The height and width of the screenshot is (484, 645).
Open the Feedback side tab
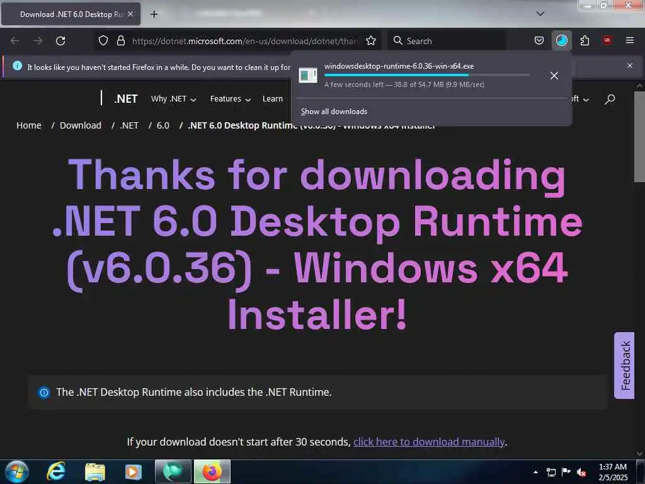click(x=624, y=366)
